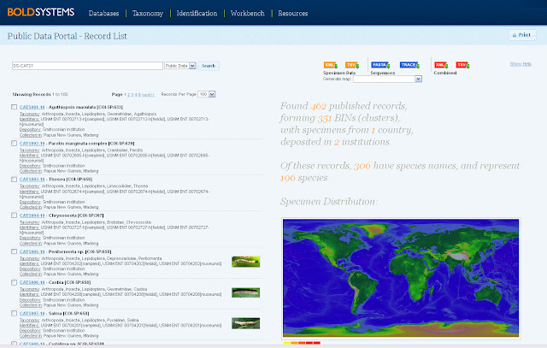Focus the DS-CATS1 search field
Image resolution: width=547 pixels, height=348 pixels.
(x=87, y=66)
